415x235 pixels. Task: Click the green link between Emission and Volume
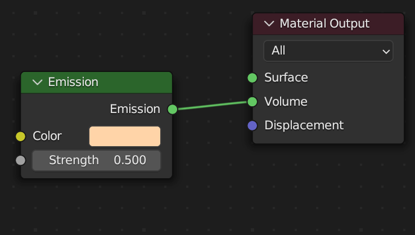tap(213, 105)
